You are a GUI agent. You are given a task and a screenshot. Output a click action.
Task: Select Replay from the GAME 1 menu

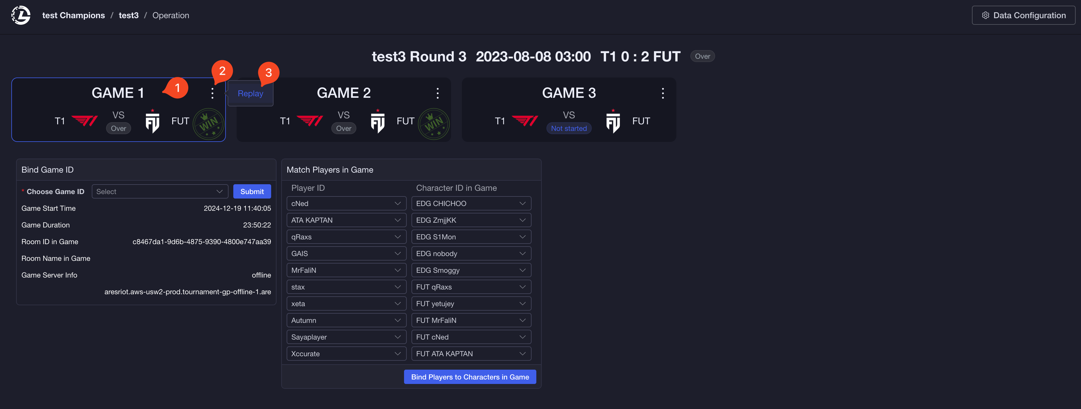250,93
